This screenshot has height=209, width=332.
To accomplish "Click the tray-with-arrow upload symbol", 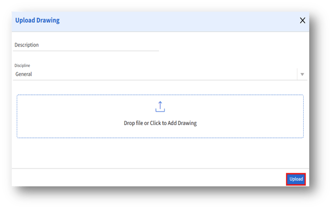I will (x=160, y=106).
